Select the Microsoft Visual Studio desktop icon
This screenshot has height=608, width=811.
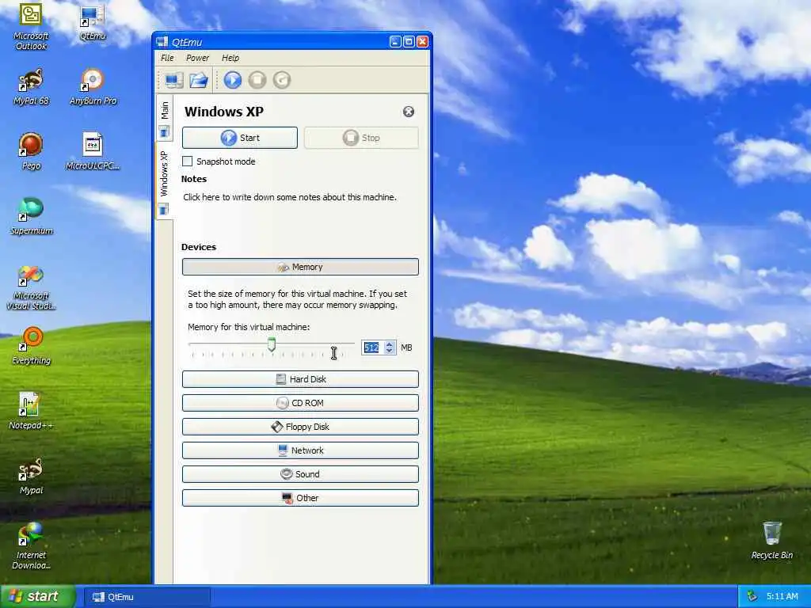coord(31,287)
